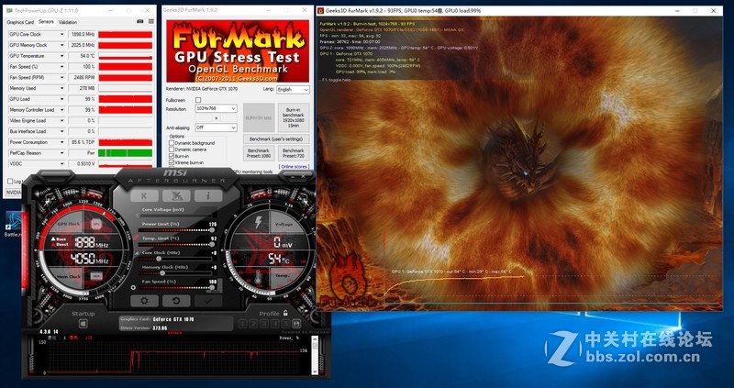This screenshot has width=734, height=388.
Task: Click the Memory Clock slider handle
Action: 162,273
